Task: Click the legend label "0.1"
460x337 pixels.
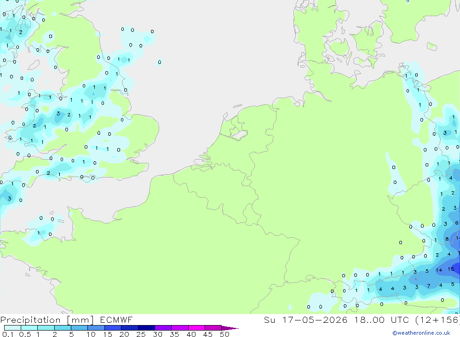Action: click(x=8, y=334)
